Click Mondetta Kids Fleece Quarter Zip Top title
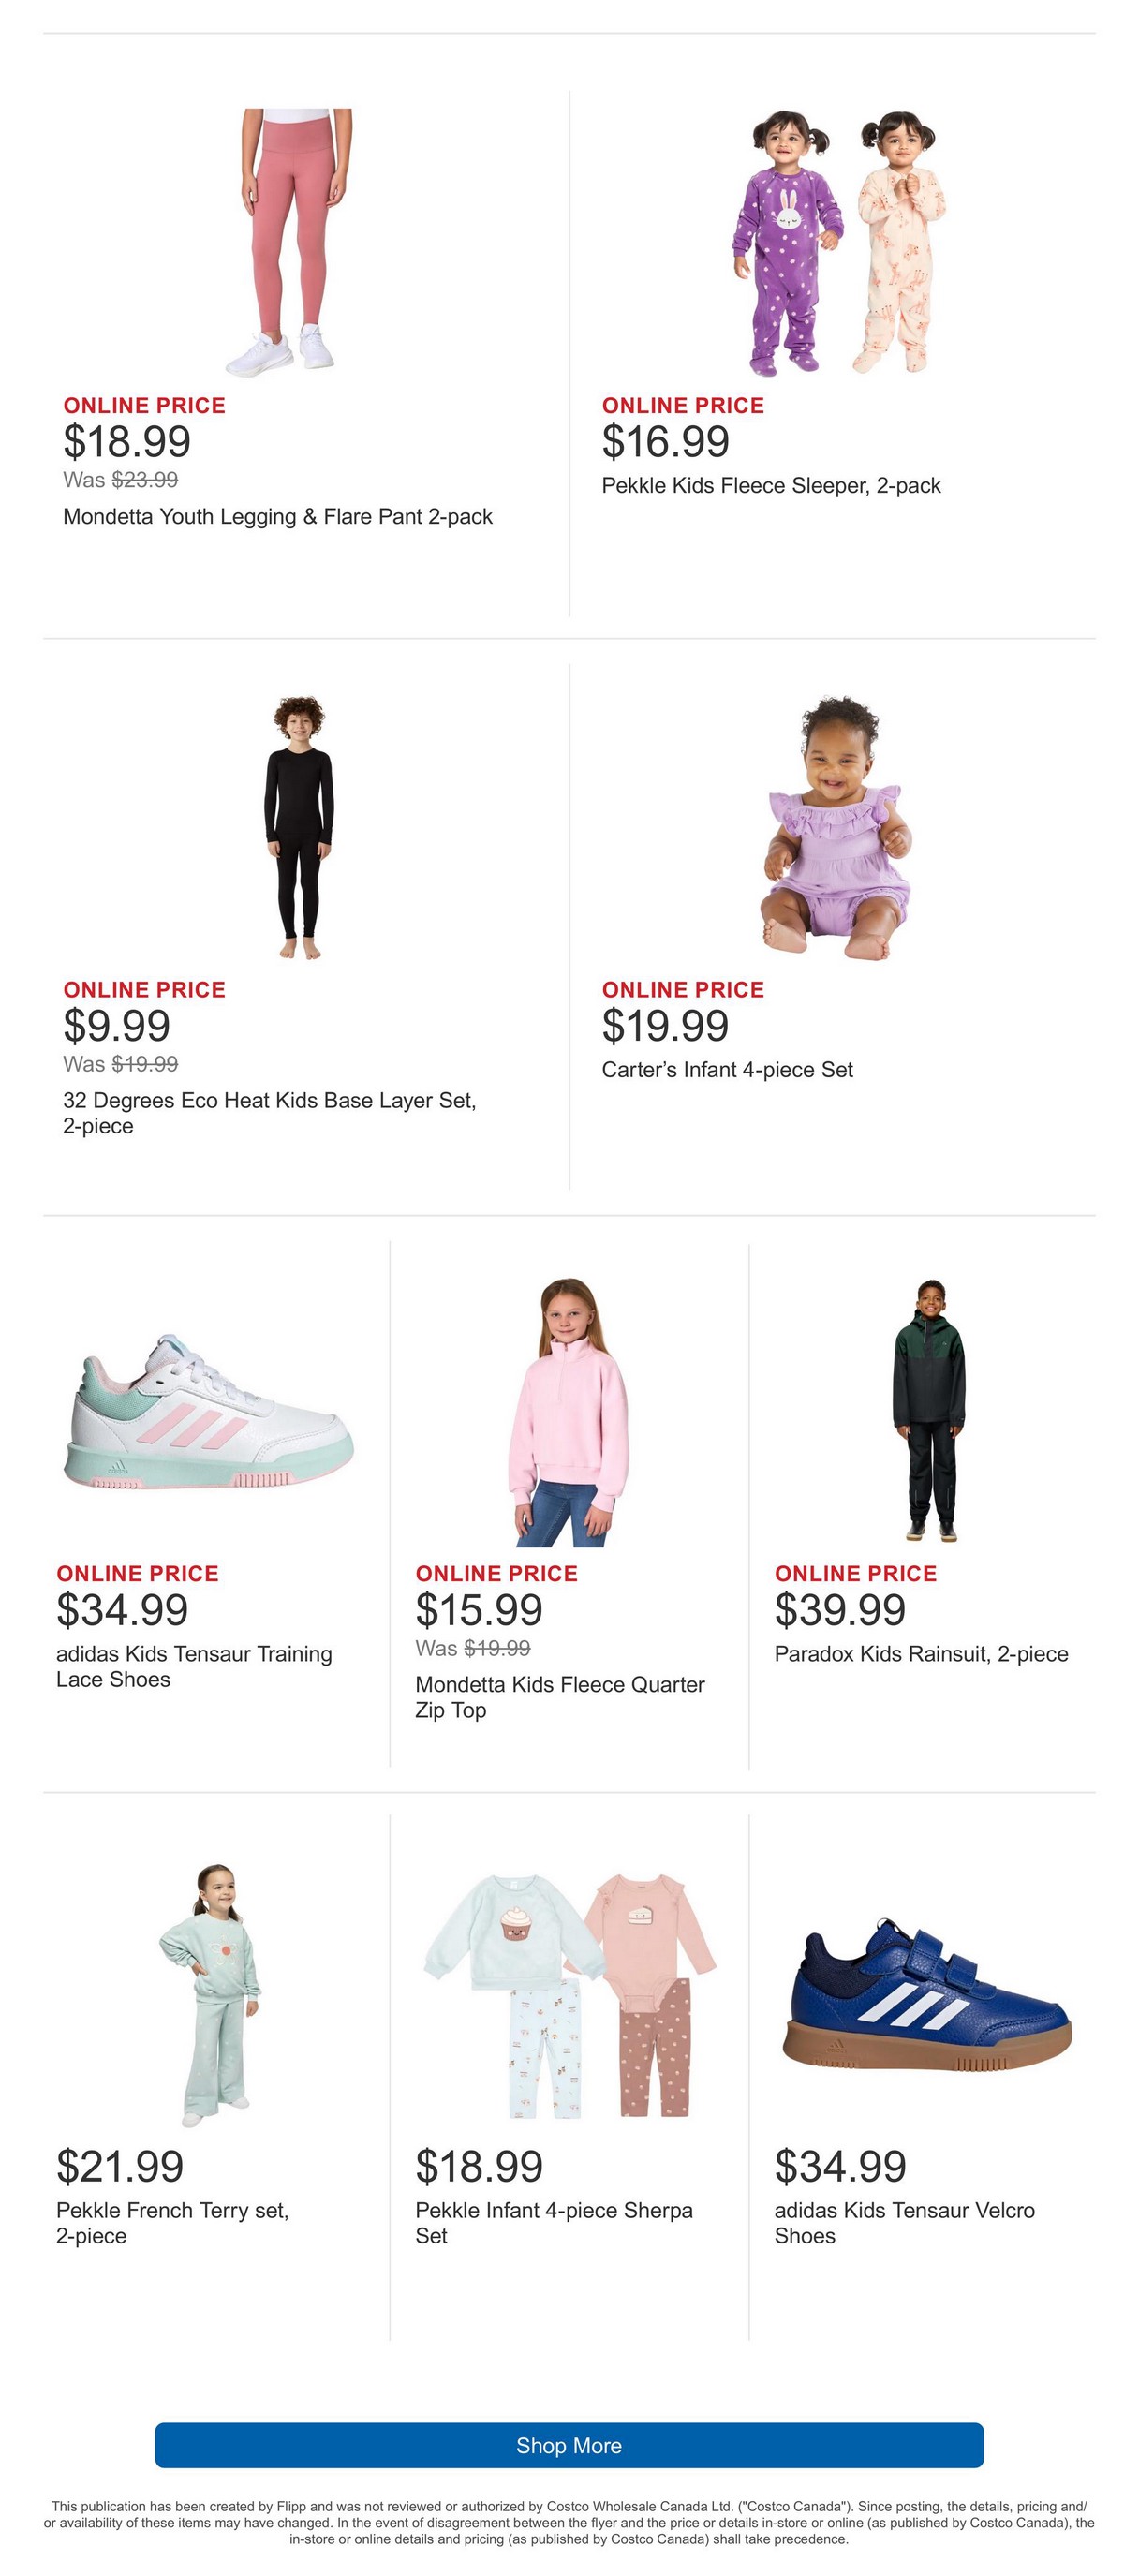The height and width of the screenshot is (2576, 1139). pyautogui.click(x=560, y=1697)
